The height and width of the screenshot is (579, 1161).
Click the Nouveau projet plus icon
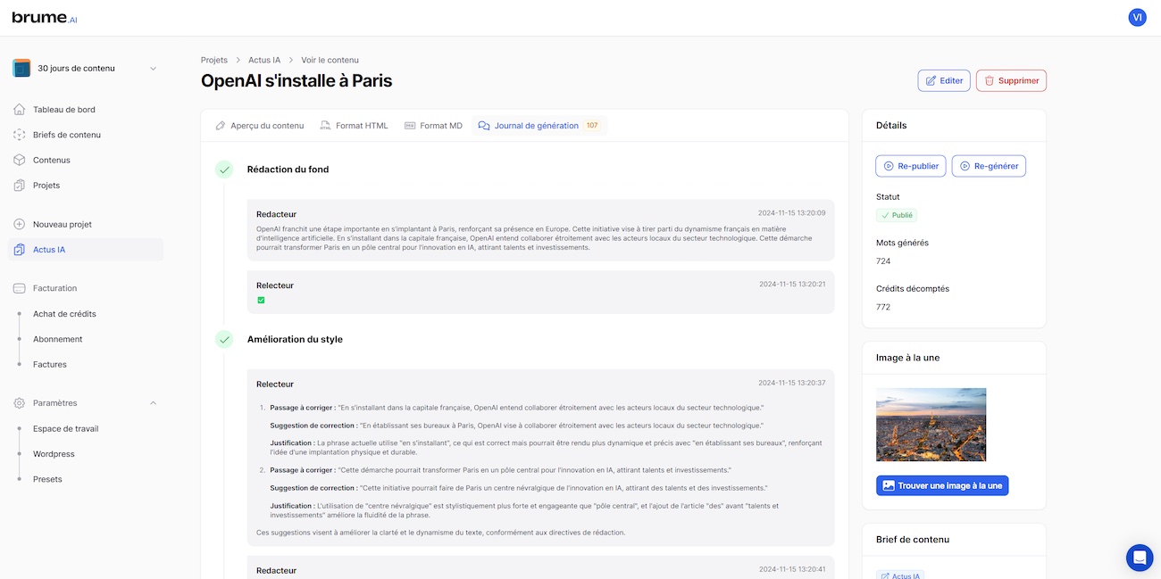(20, 224)
